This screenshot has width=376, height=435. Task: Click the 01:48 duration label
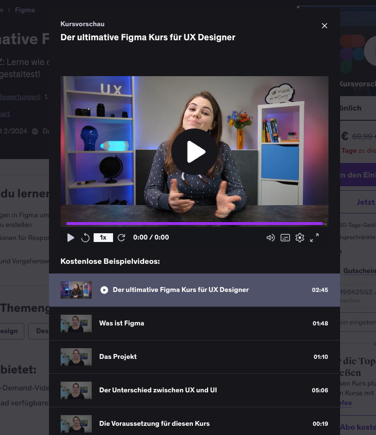click(320, 323)
